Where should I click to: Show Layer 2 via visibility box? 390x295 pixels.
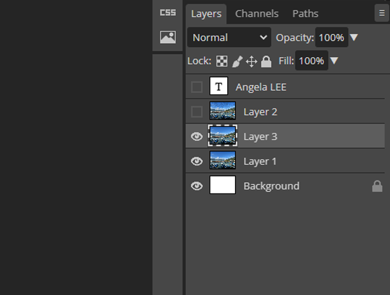(x=197, y=112)
